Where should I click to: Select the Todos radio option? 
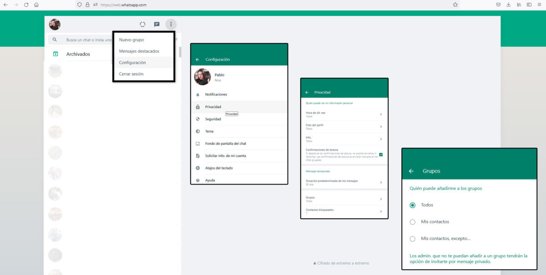point(413,205)
